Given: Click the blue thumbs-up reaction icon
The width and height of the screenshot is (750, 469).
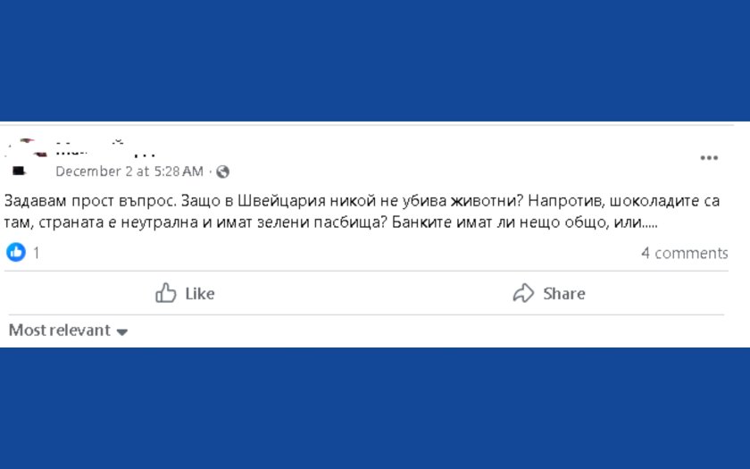Looking at the screenshot, I should click(16, 253).
